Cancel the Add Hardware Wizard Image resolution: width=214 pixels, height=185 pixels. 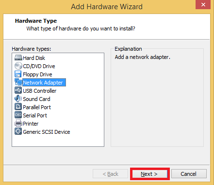(x=189, y=174)
